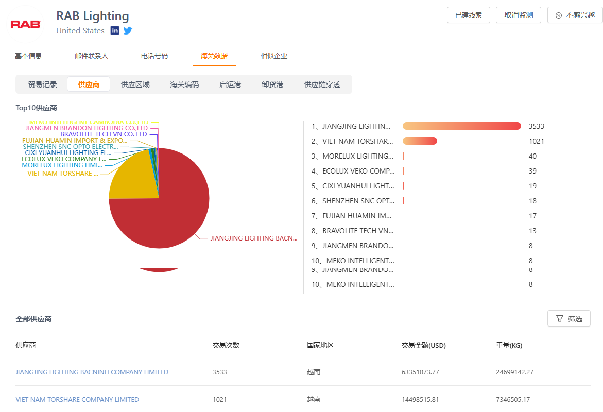The width and height of the screenshot is (603, 412).
Task: Click the face icon in 不感兴趣 button
Action: (x=558, y=15)
